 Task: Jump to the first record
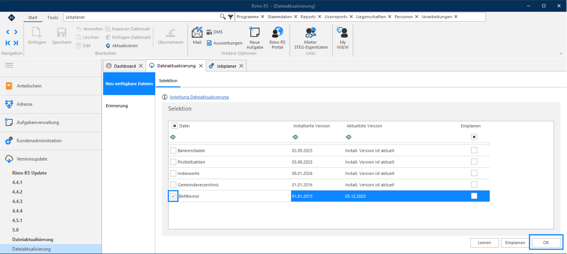8,43
